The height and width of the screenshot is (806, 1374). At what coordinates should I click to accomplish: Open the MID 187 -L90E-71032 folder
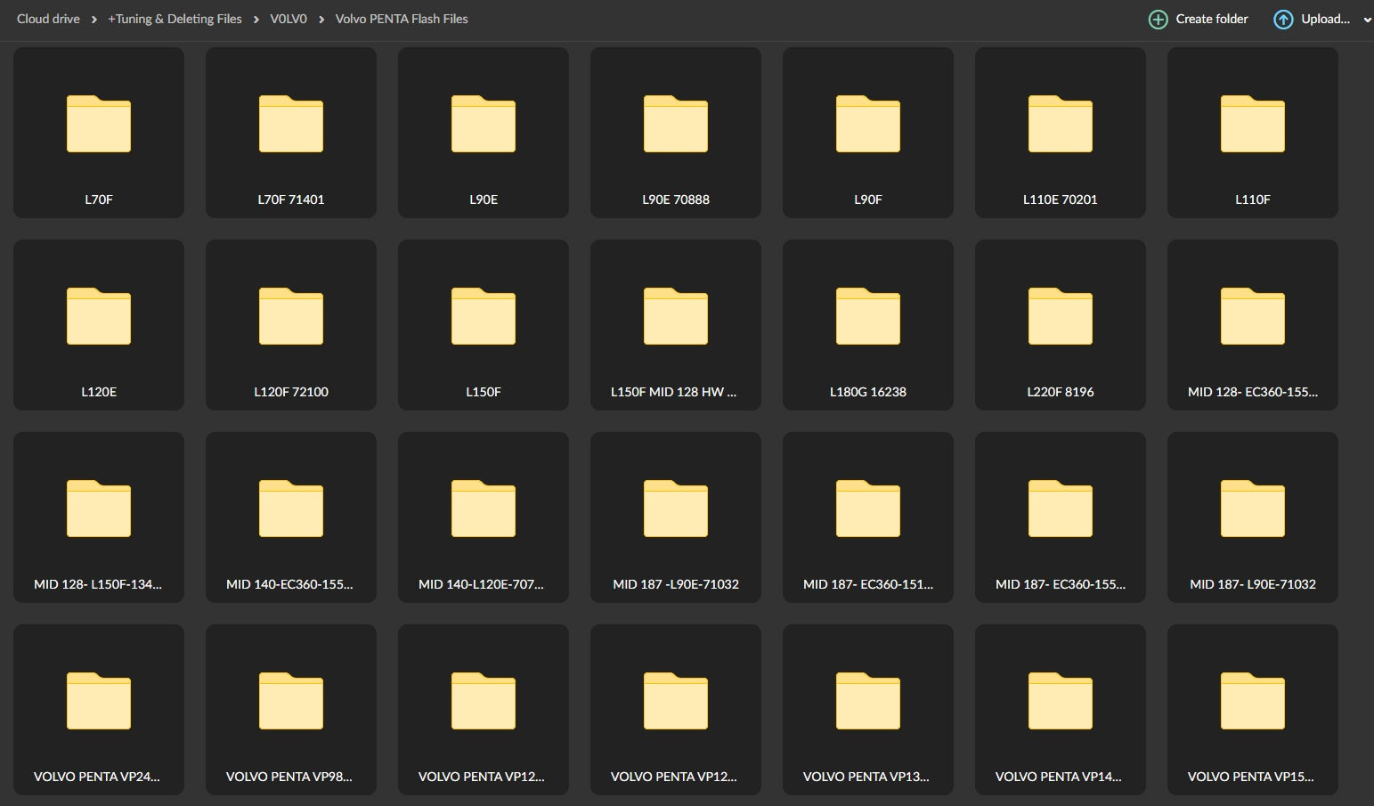pos(676,517)
